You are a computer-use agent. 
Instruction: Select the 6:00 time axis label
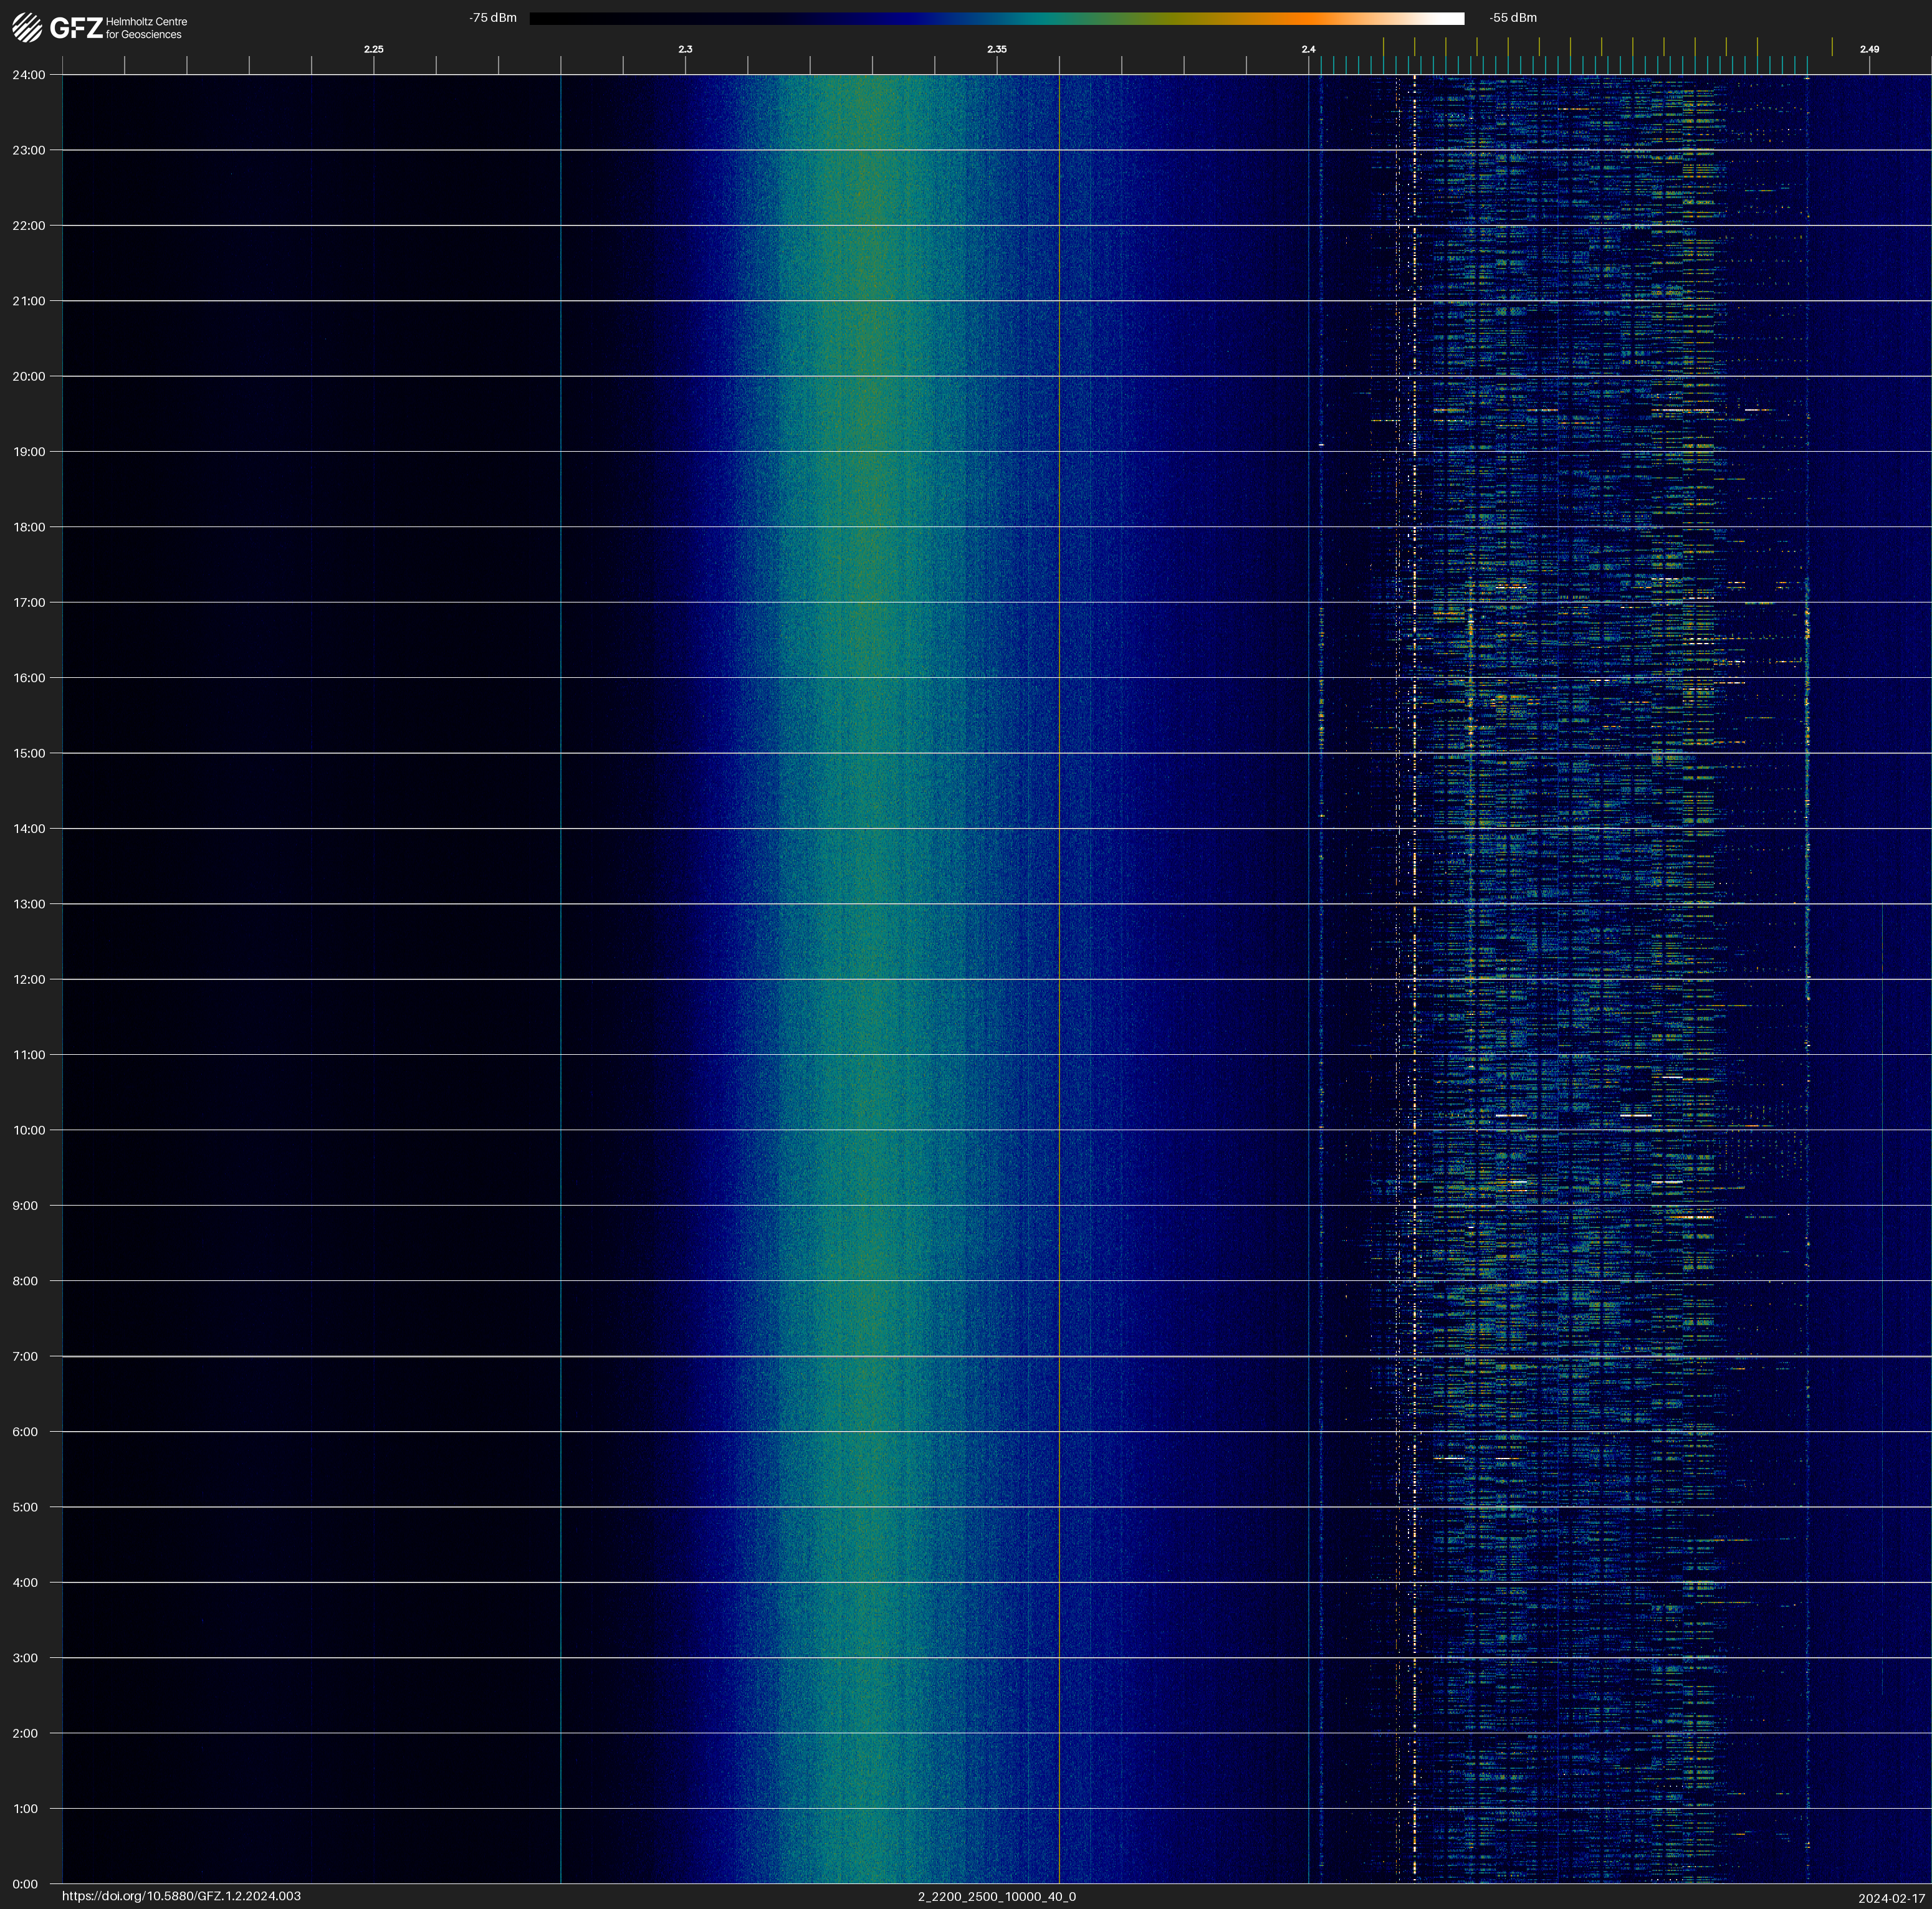click(x=25, y=1432)
